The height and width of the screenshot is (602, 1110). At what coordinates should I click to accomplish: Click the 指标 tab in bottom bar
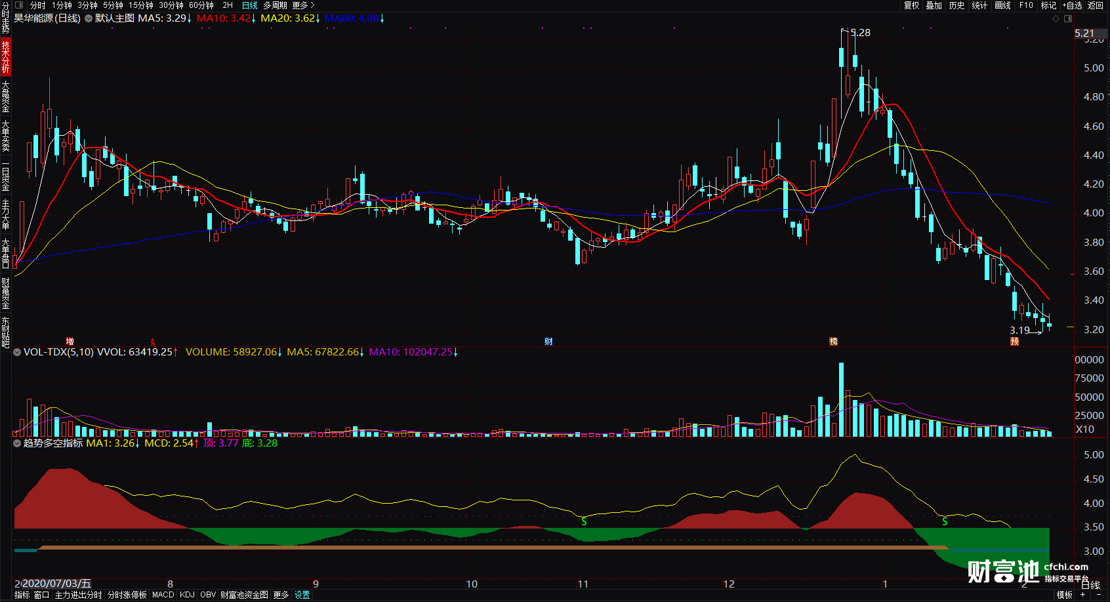[x=22, y=595]
